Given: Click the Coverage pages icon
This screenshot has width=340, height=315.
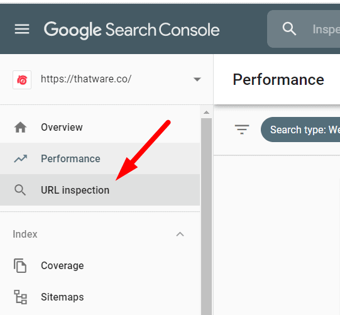Looking at the screenshot, I should click(x=20, y=265).
